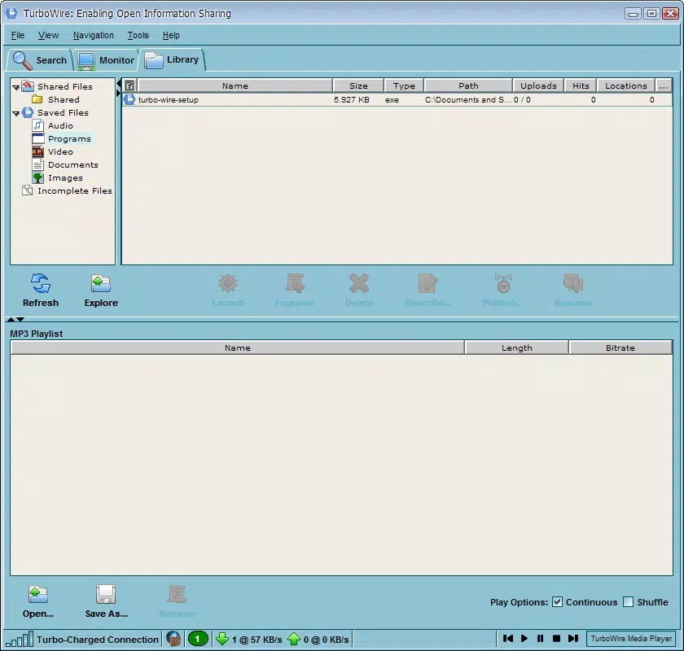Sort library by Size column
The width and height of the screenshot is (684, 651).
[x=358, y=85]
